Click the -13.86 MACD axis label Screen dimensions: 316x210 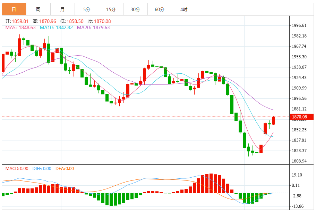pos(298,207)
